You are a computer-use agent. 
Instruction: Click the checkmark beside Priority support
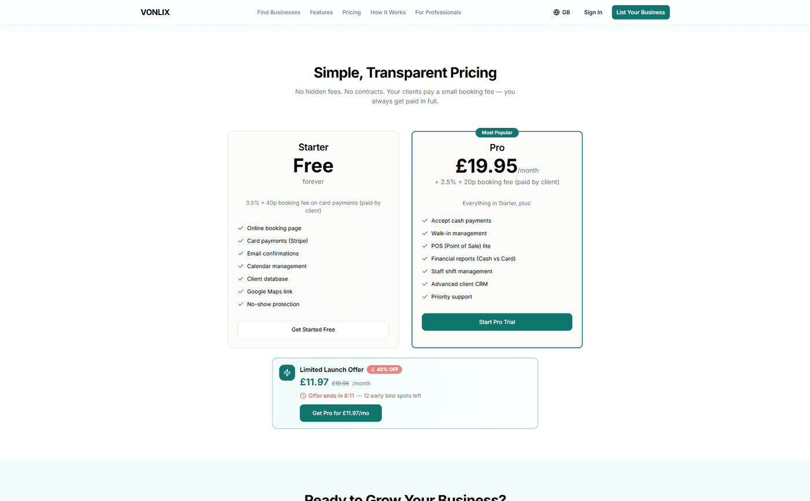pyautogui.click(x=424, y=296)
